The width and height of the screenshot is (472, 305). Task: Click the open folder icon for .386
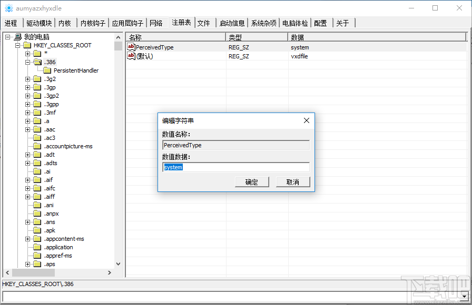click(37, 62)
